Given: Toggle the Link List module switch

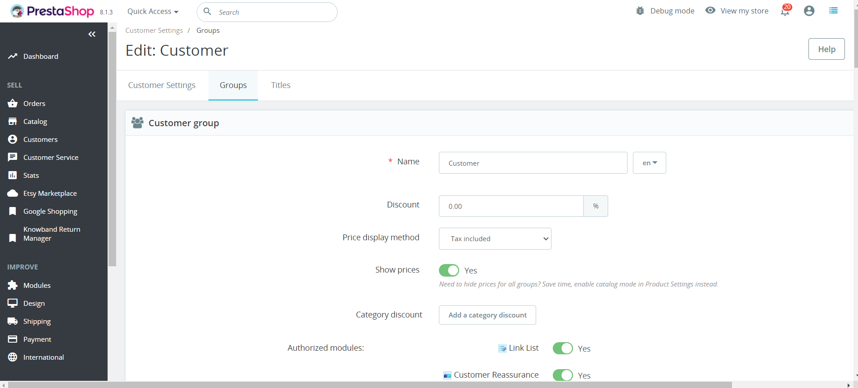Looking at the screenshot, I should [563, 348].
